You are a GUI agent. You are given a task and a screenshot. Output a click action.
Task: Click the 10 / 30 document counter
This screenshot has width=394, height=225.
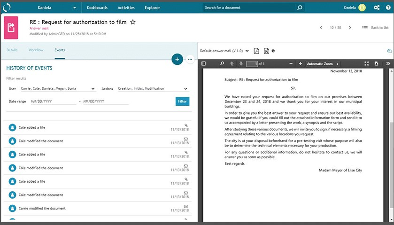335,28
